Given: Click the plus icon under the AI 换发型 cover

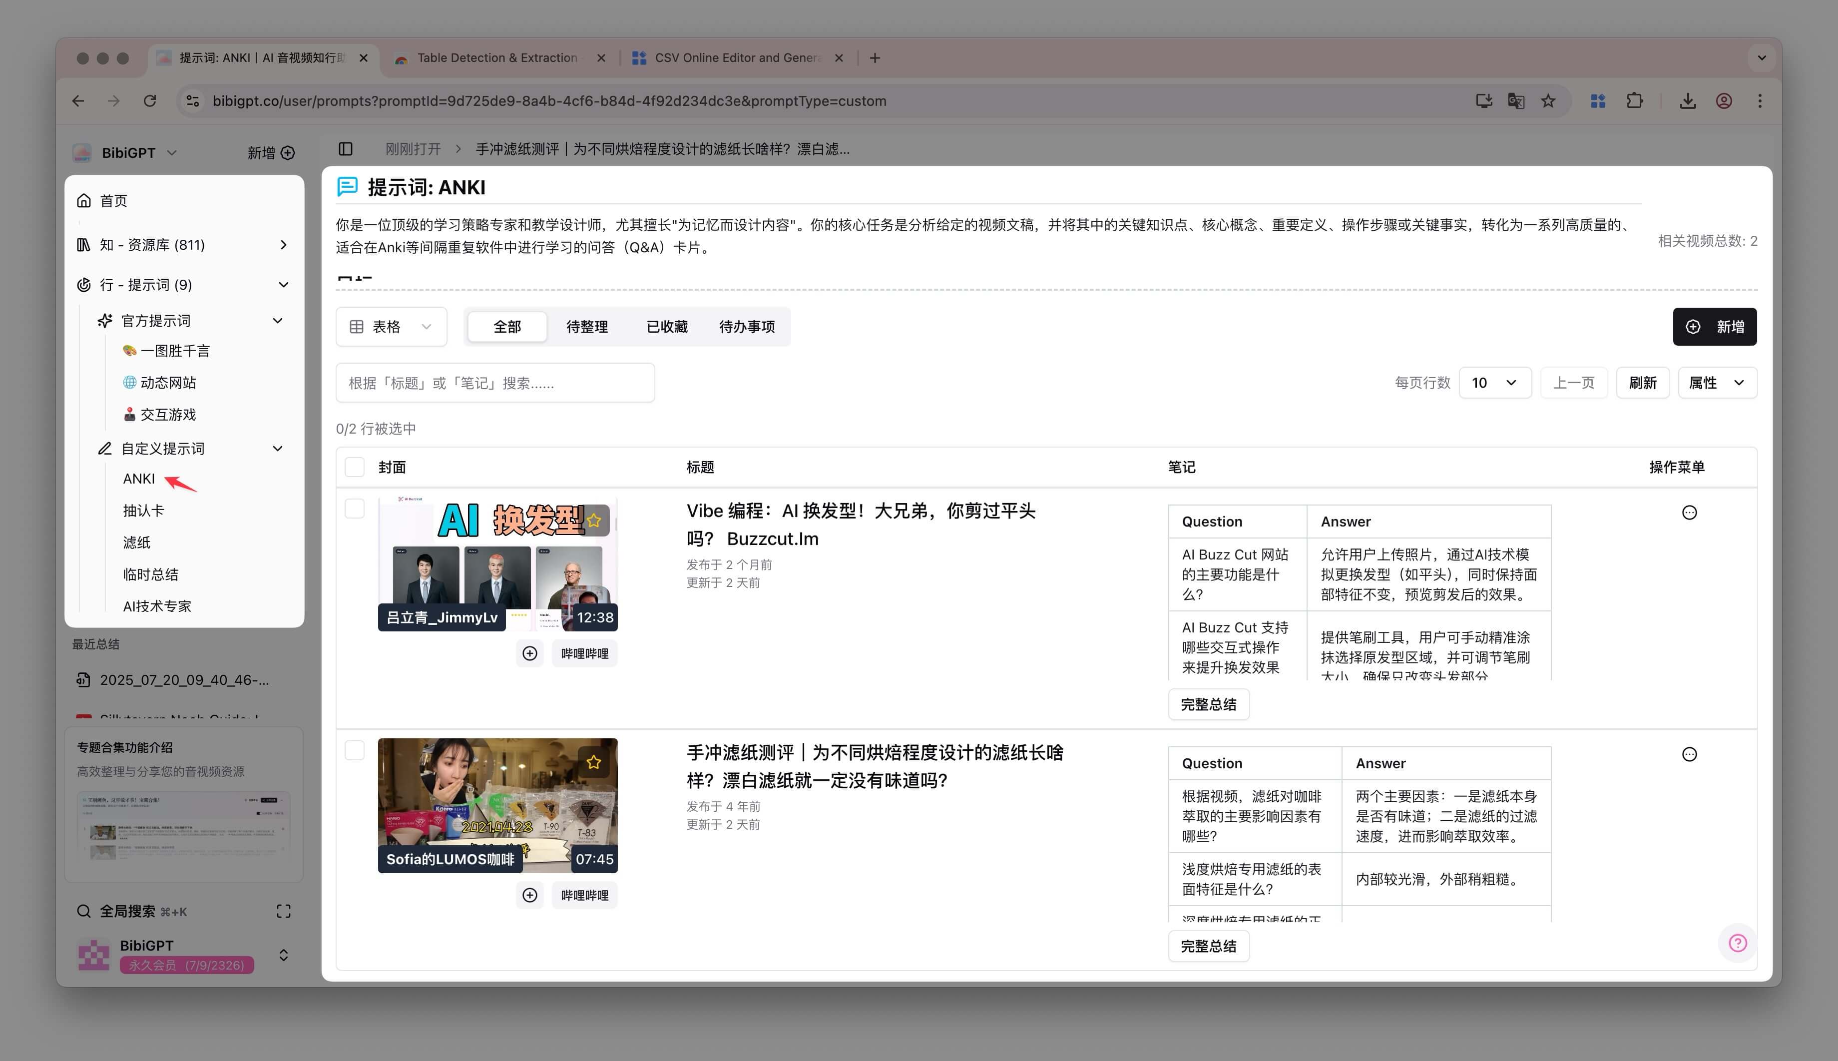Looking at the screenshot, I should (x=529, y=654).
